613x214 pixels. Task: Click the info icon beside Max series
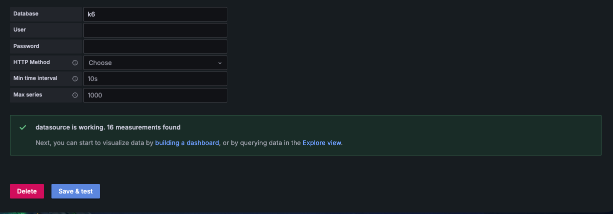click(x=75, y=95)
